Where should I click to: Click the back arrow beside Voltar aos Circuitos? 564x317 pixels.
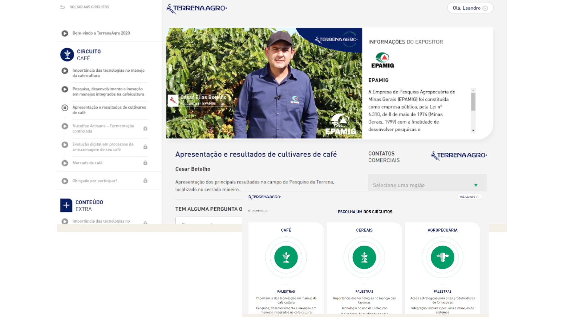tap(62, 7)
